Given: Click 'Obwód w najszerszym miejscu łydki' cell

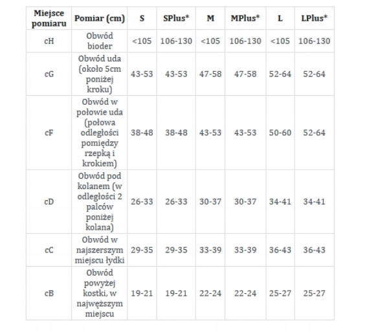Looking at the screenshot, I should (x=100, y=250).
